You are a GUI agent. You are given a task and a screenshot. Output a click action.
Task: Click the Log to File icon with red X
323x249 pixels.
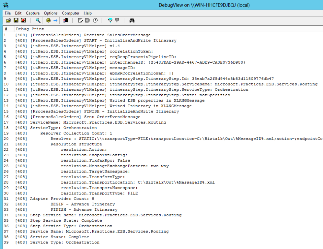23,20
